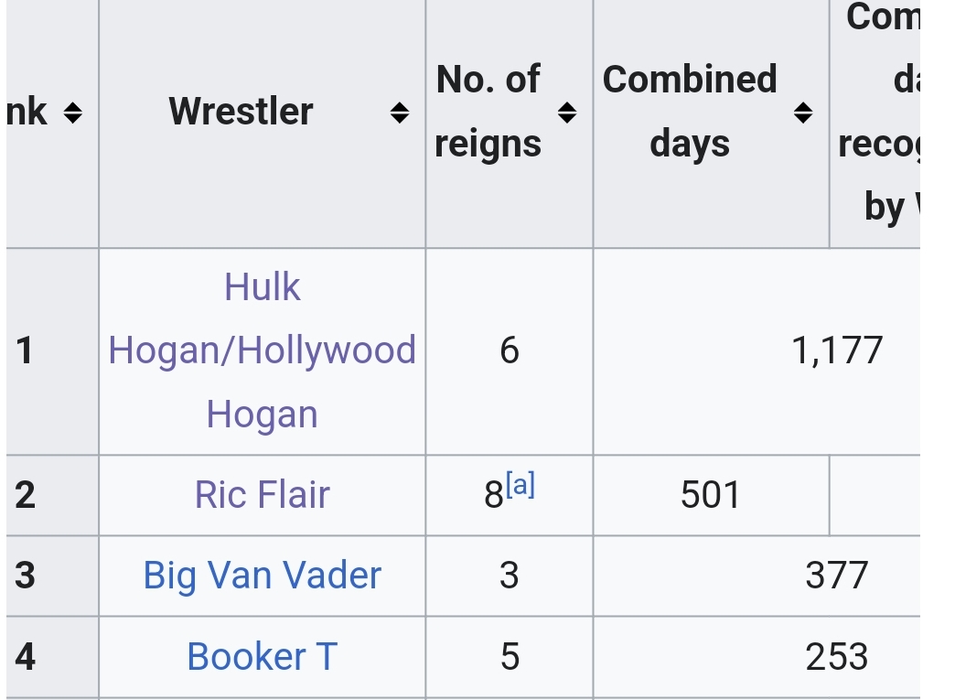Click the Wrestler column header text
Screen dimensions: 955x700
tap(241, 112)
